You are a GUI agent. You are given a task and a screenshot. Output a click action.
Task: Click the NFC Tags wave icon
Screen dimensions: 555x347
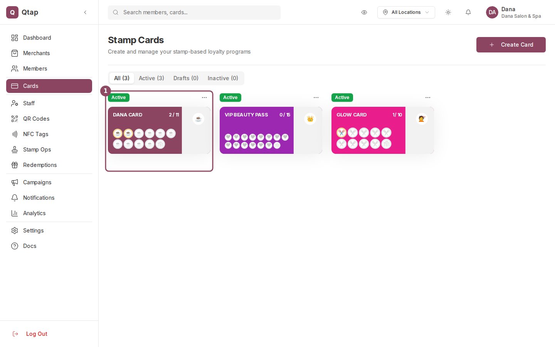(x=15, y=134)
